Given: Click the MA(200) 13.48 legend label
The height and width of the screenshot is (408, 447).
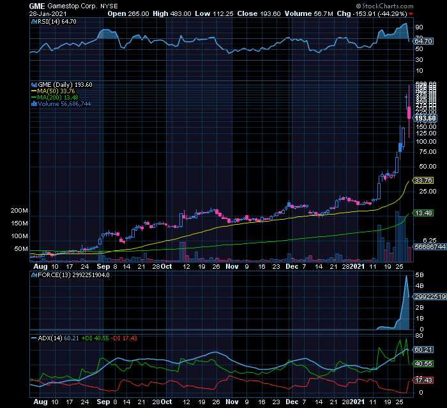Looking at the screenshot, I should pos(58,98).
